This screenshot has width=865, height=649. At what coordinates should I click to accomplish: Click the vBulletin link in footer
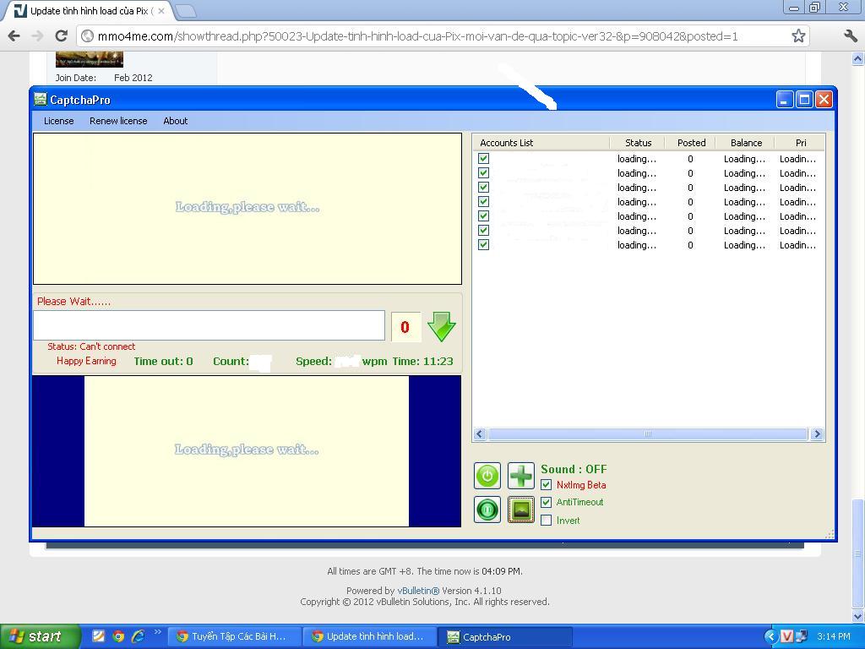(418, 591)
